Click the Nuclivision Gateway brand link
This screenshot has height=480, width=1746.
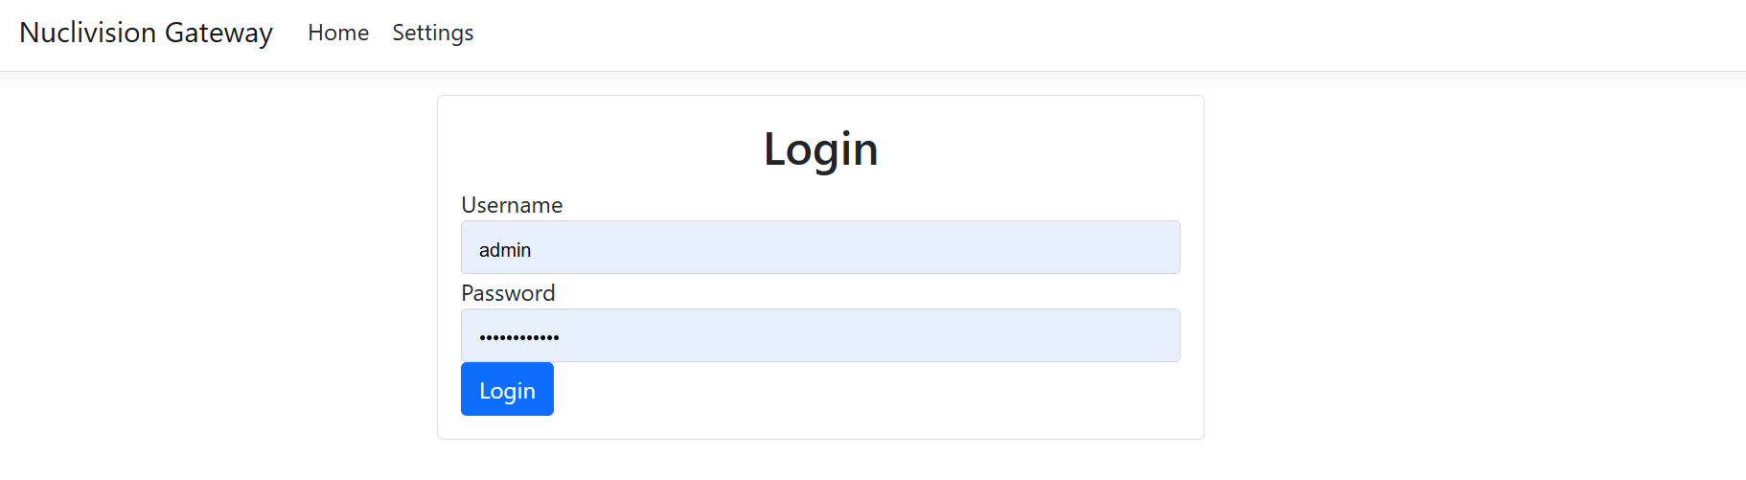(x=146, y=33)
